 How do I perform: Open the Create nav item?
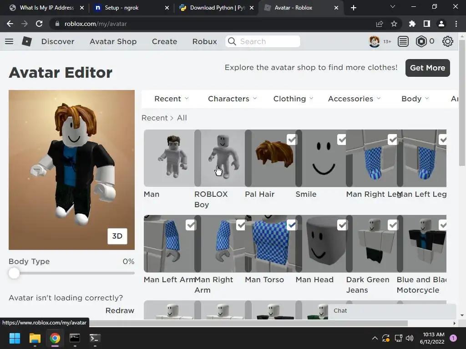click(x=164, y=41)
